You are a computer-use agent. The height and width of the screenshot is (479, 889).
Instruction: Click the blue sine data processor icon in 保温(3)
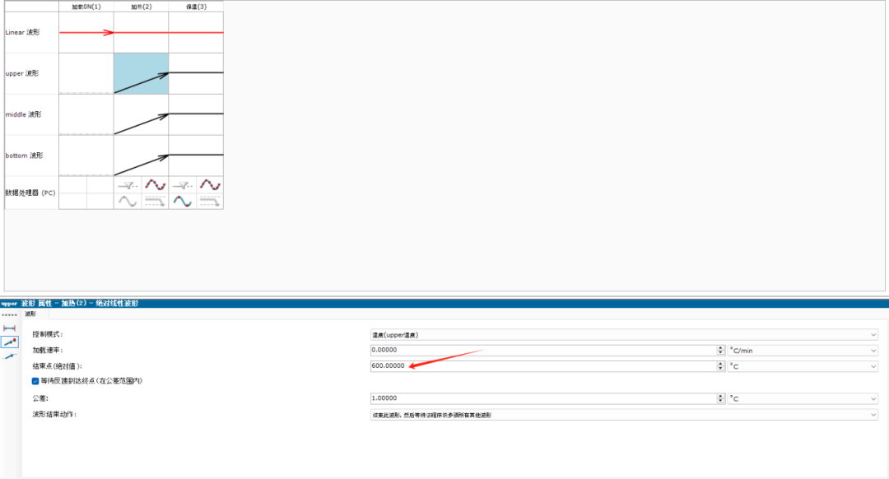[182, 201]
